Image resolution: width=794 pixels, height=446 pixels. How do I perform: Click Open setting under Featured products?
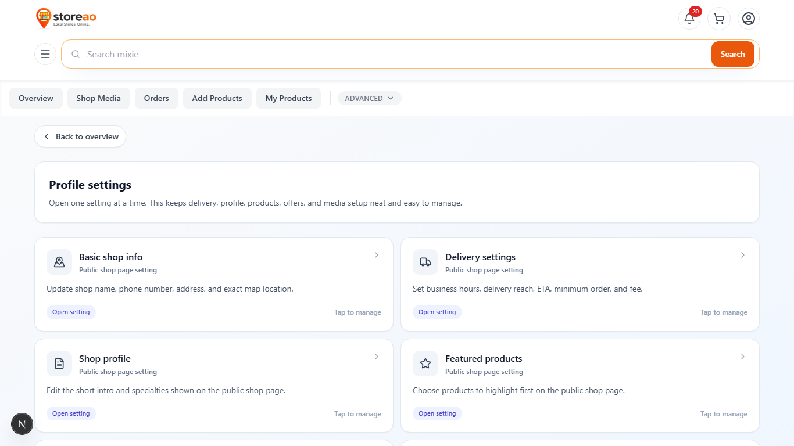[437, 413]
